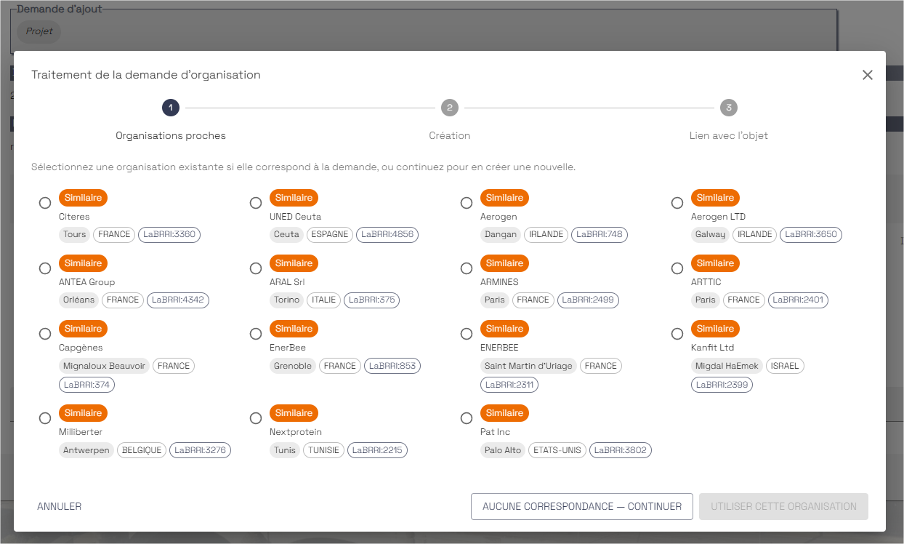Click the Création step label
The width and height of the screenshot is (904, 544).
pyautogui.click(x=450, y=136)
